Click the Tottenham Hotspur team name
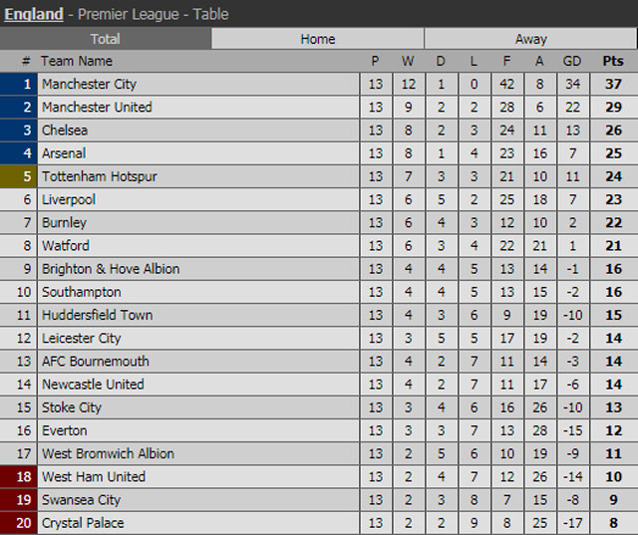Viewport: 638px width, 535px height. click(x=100, y=177)
